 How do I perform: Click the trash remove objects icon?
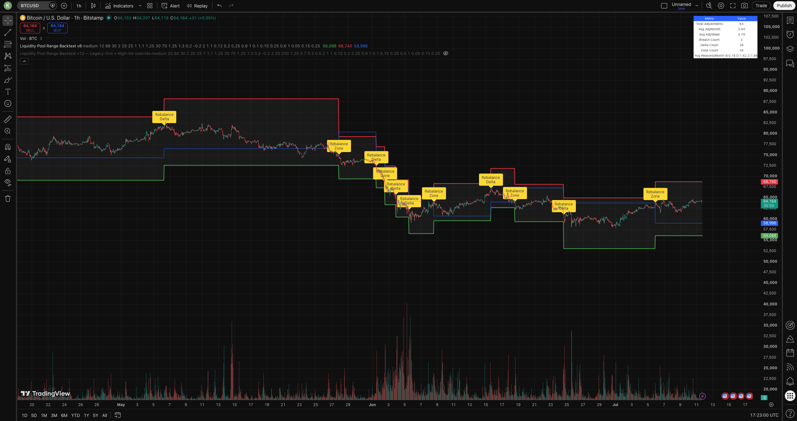click(8, 199)
